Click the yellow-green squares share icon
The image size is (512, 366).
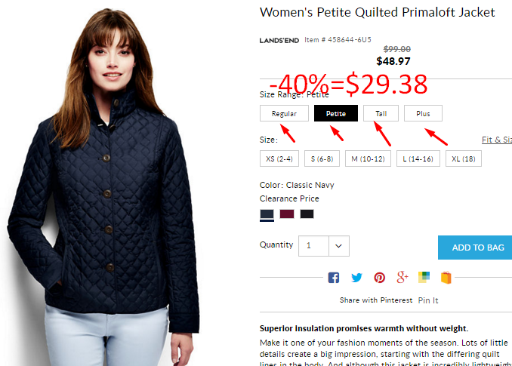click(424, 277)
